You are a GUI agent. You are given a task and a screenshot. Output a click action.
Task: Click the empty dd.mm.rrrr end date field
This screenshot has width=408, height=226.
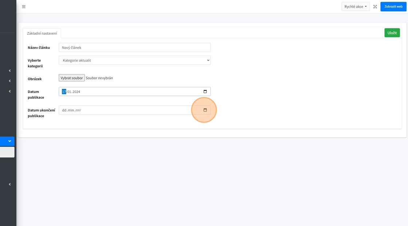pos(124,110)
